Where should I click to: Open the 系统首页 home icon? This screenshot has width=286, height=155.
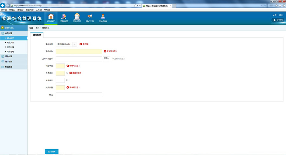tap(51, 18)
